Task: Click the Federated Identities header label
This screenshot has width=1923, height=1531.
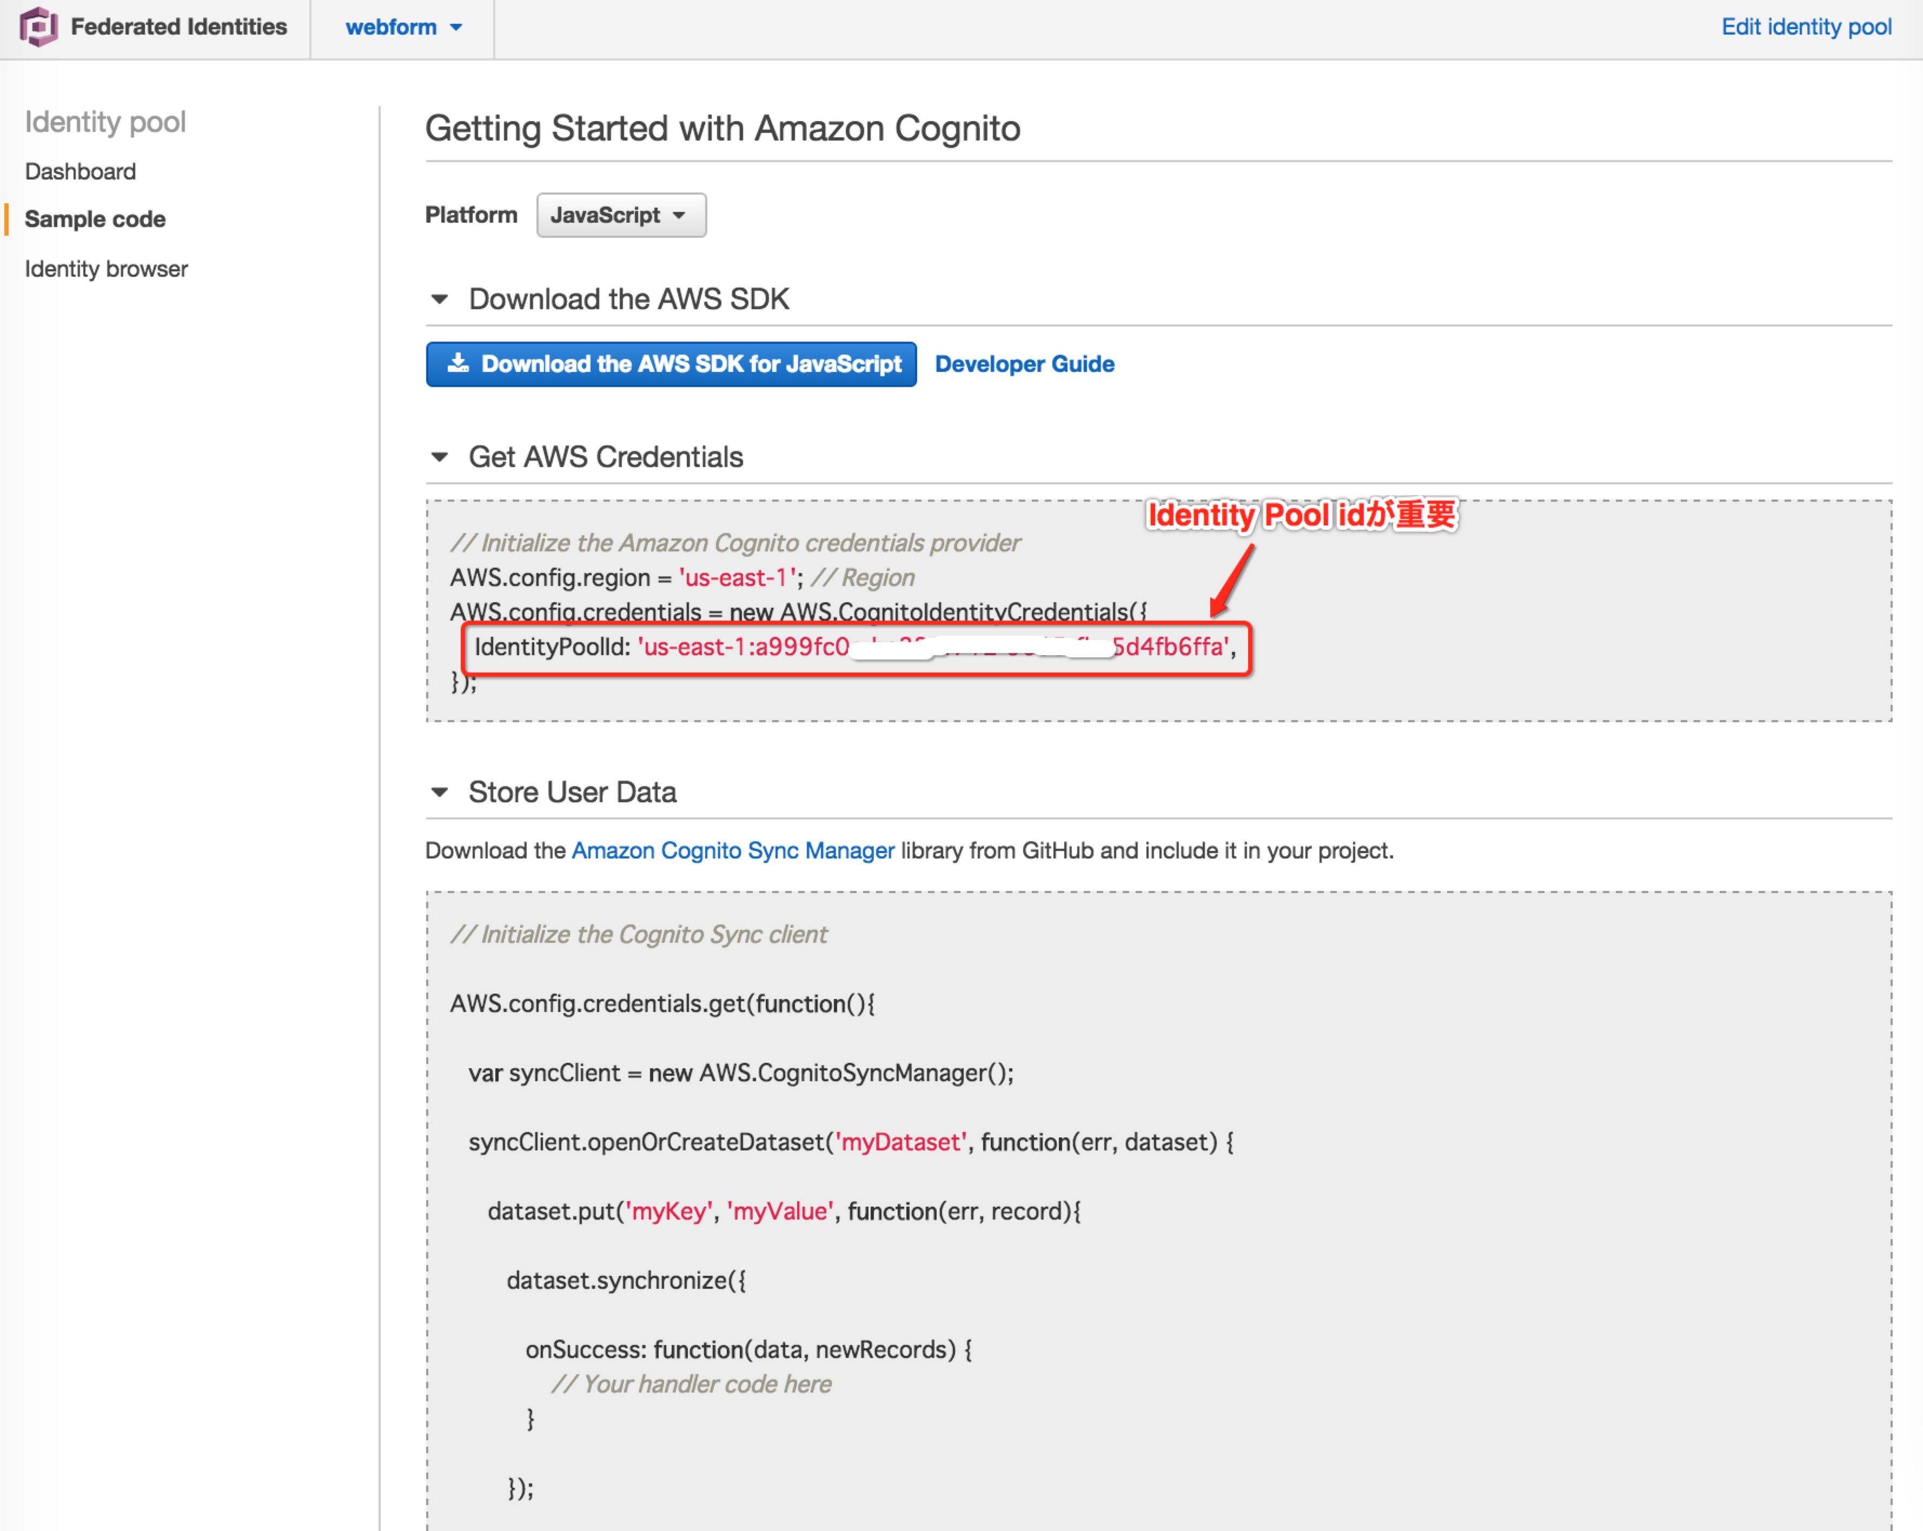Action: [x=180, y=26]
